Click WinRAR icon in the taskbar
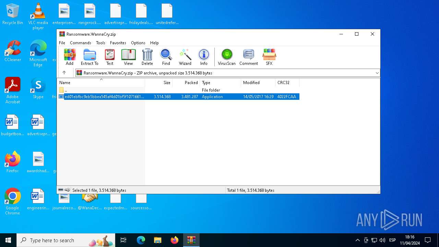439x247 pixels. coord(191,240)
